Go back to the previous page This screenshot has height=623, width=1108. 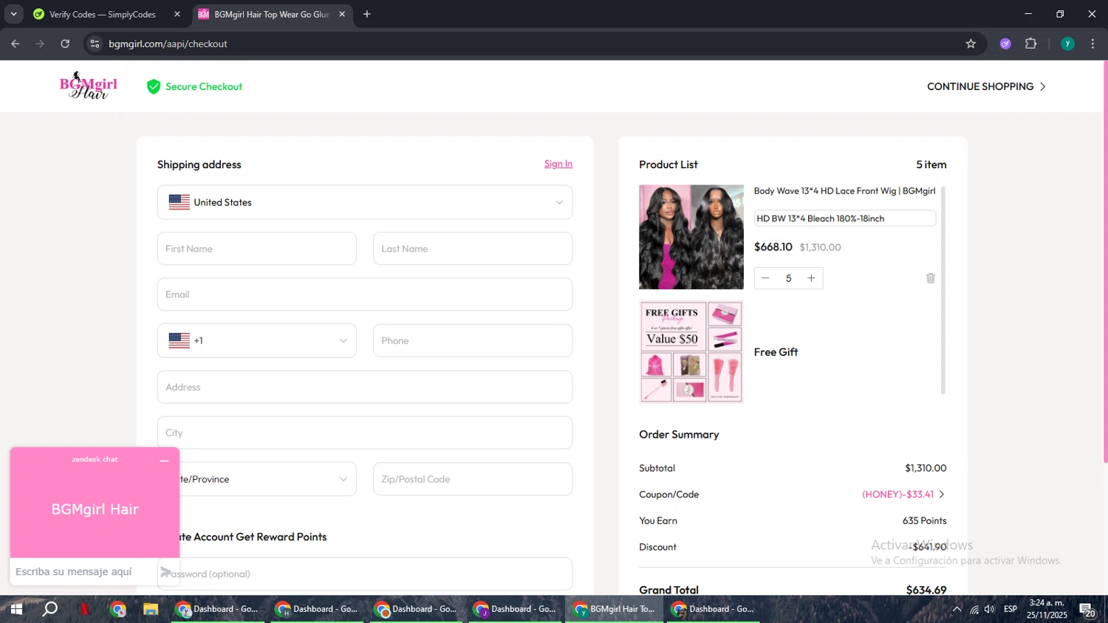16,44
